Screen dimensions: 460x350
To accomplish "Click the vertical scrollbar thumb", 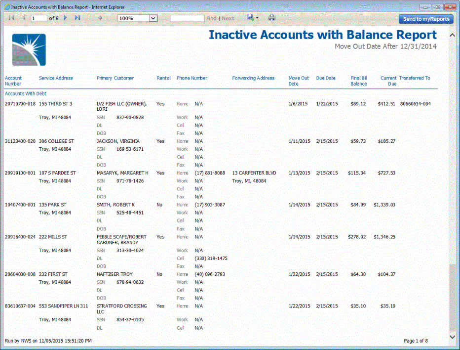I will (453, 297).
